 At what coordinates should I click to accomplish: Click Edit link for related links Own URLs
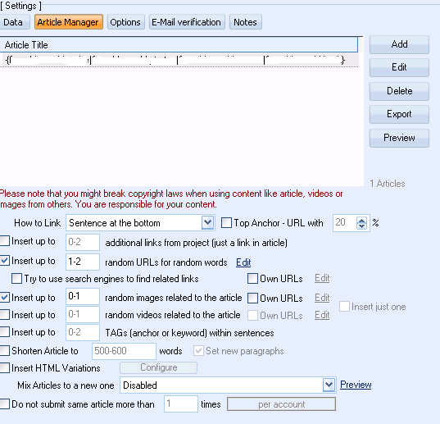coord(322,278)
